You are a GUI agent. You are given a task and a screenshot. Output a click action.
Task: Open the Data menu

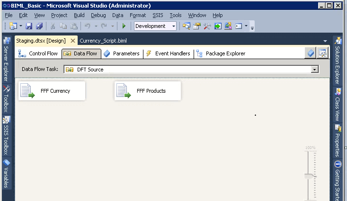[117, 15]
